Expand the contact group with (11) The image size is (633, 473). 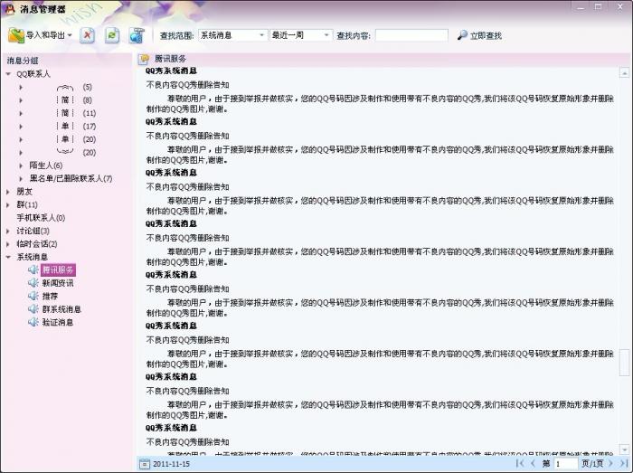click(21, 113)
